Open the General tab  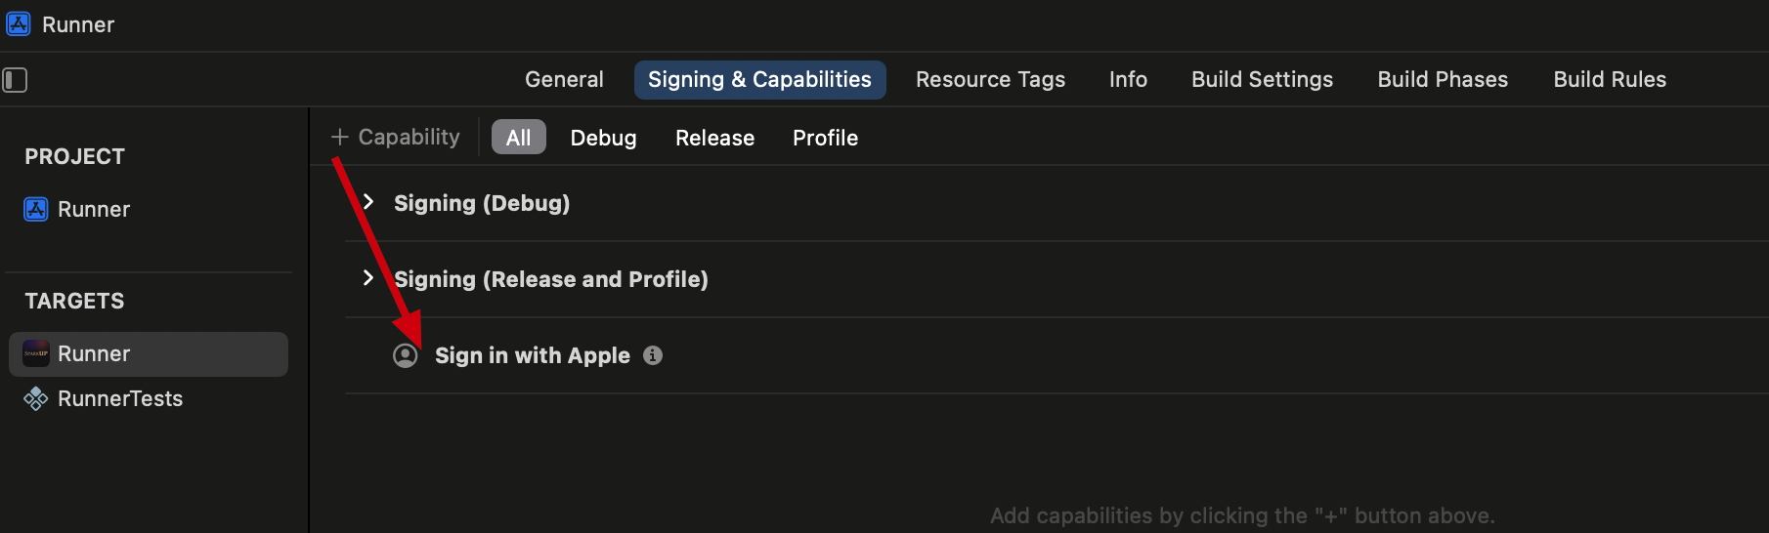(564, 80)
